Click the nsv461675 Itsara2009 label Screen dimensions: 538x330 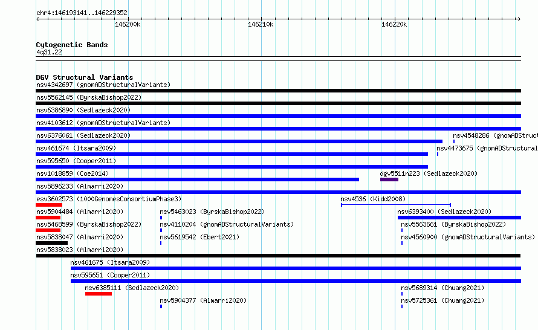(x=110, y=262)
